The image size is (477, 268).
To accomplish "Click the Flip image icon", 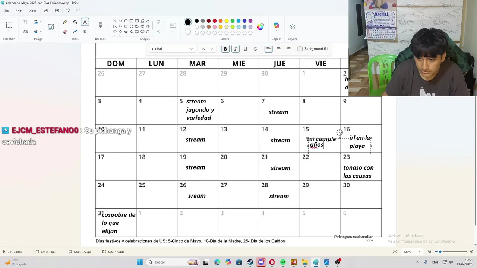I will 36,32.
